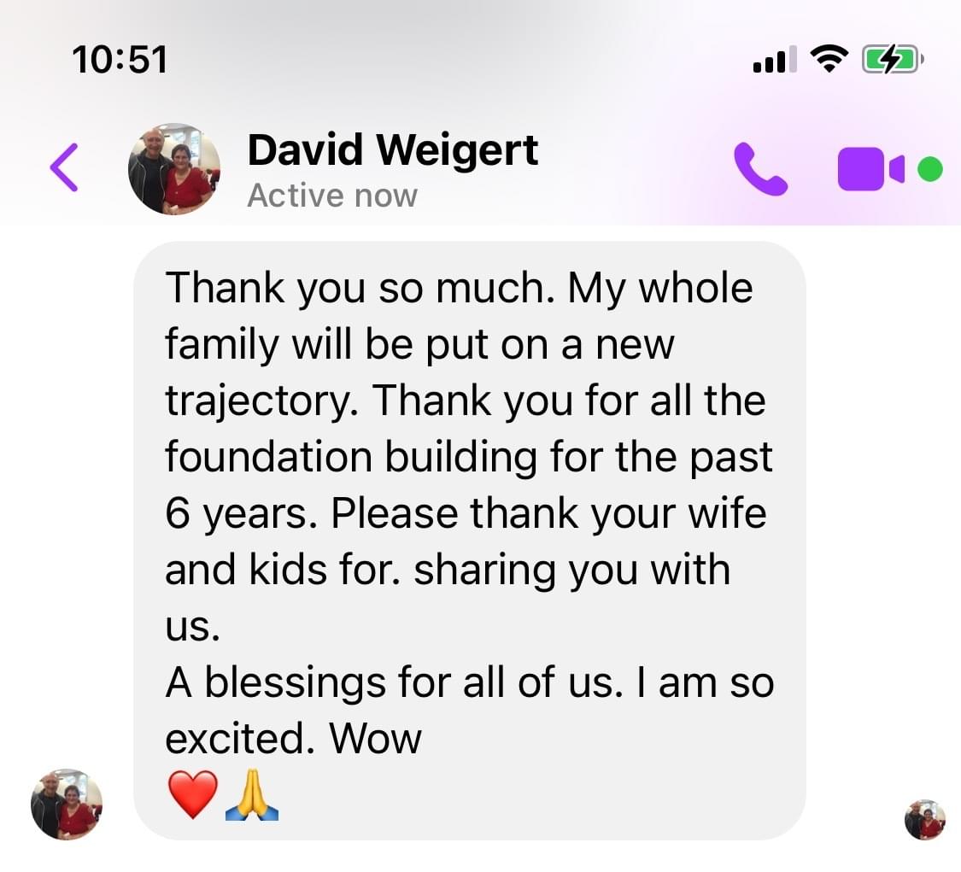Tap the praying hands emoji

(x=252, y=795)
